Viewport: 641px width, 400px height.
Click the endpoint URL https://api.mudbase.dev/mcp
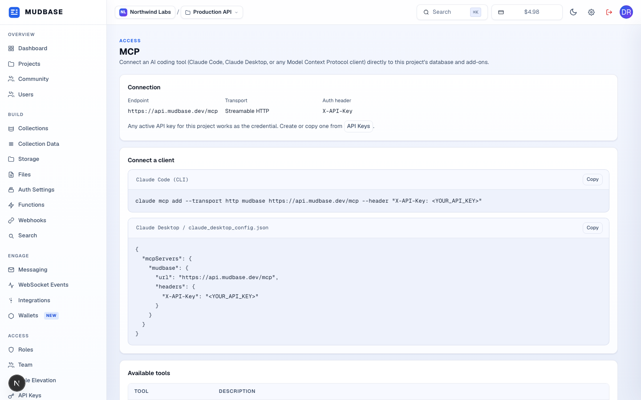click(173, 111)
